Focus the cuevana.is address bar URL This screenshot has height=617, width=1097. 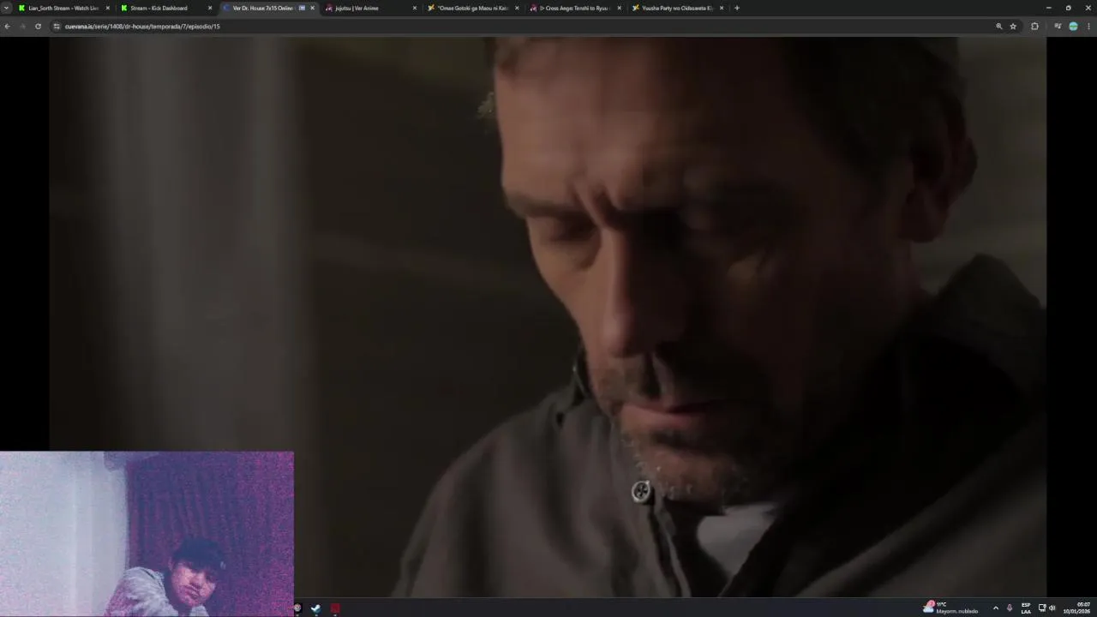point(142,27)
